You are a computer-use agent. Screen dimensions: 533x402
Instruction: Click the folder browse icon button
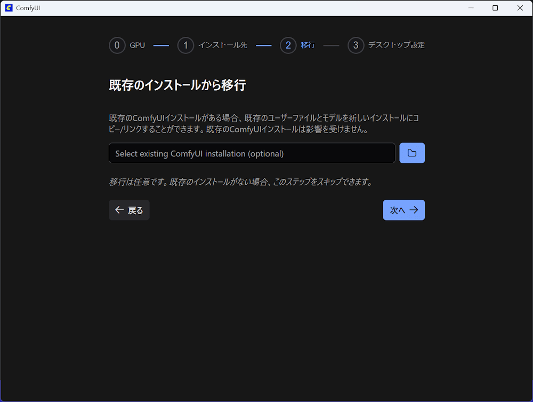click(411, 153)
